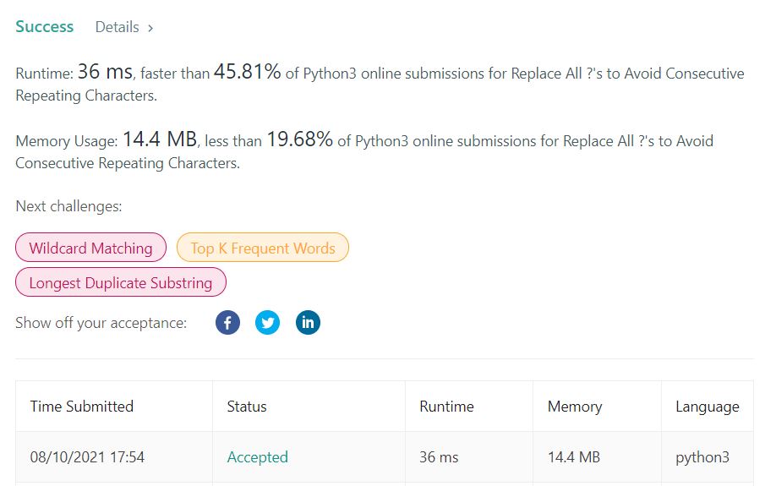Viewport: 776px width, 486px height.
Task: Click the Time Submitted column header
Action: [x=82, y=407]
